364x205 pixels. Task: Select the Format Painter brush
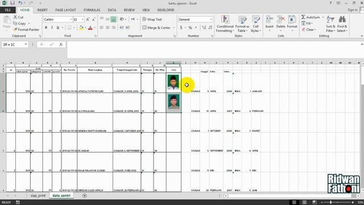coord(15,30)
